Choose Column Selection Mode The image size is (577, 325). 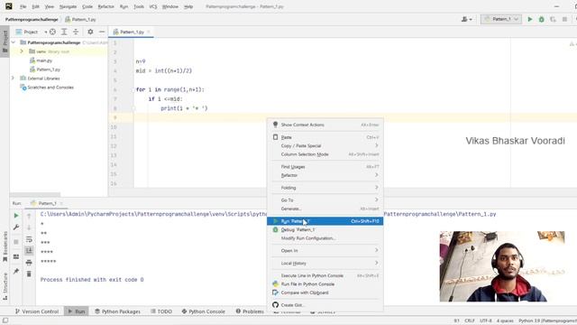tap(325, 154)
